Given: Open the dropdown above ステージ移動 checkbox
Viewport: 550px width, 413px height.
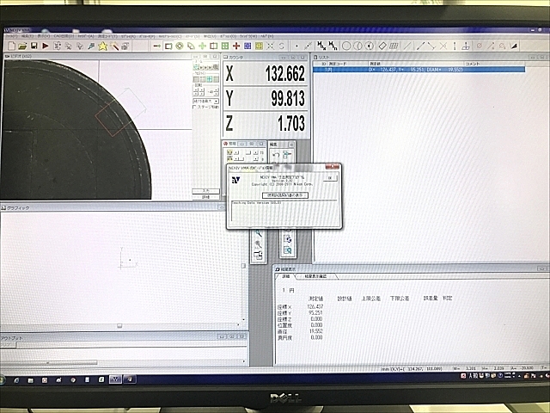Looking at the screenshot, I should pyautogui.click(x=206, y=102).
